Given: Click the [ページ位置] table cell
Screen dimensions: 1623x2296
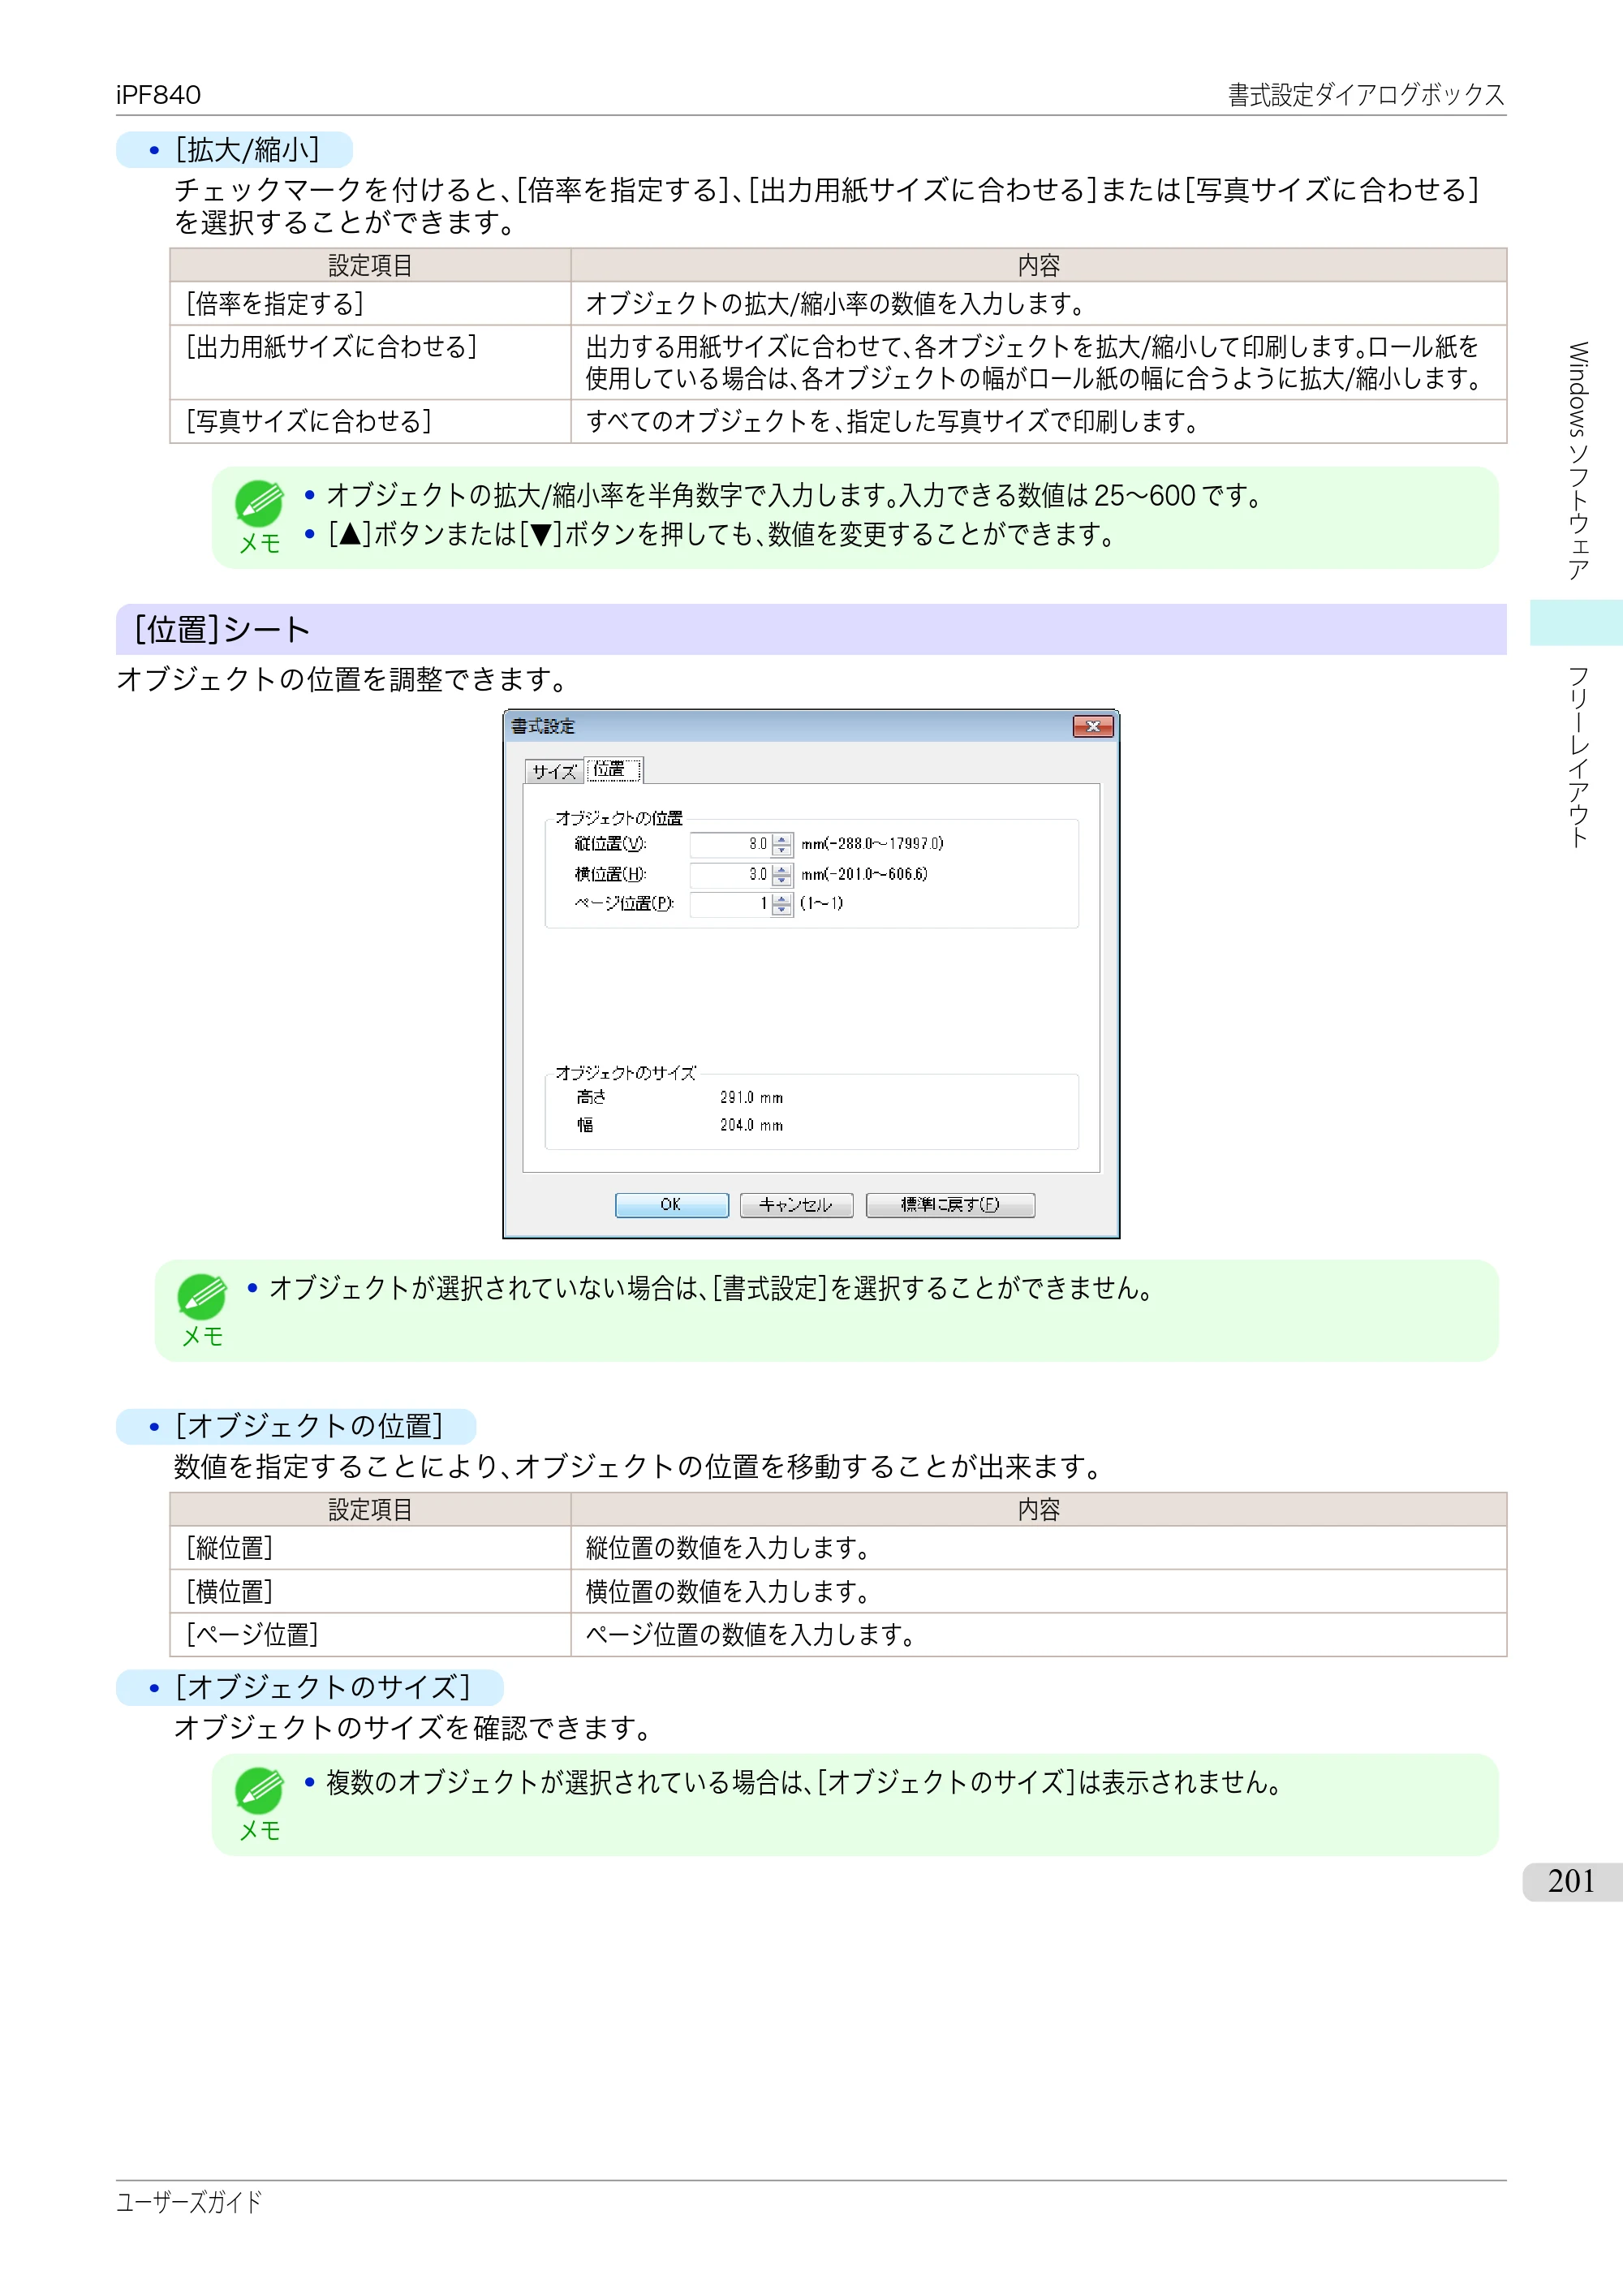Looking at the screenshot, I should pyautogui.click(x=370, y=1635).
